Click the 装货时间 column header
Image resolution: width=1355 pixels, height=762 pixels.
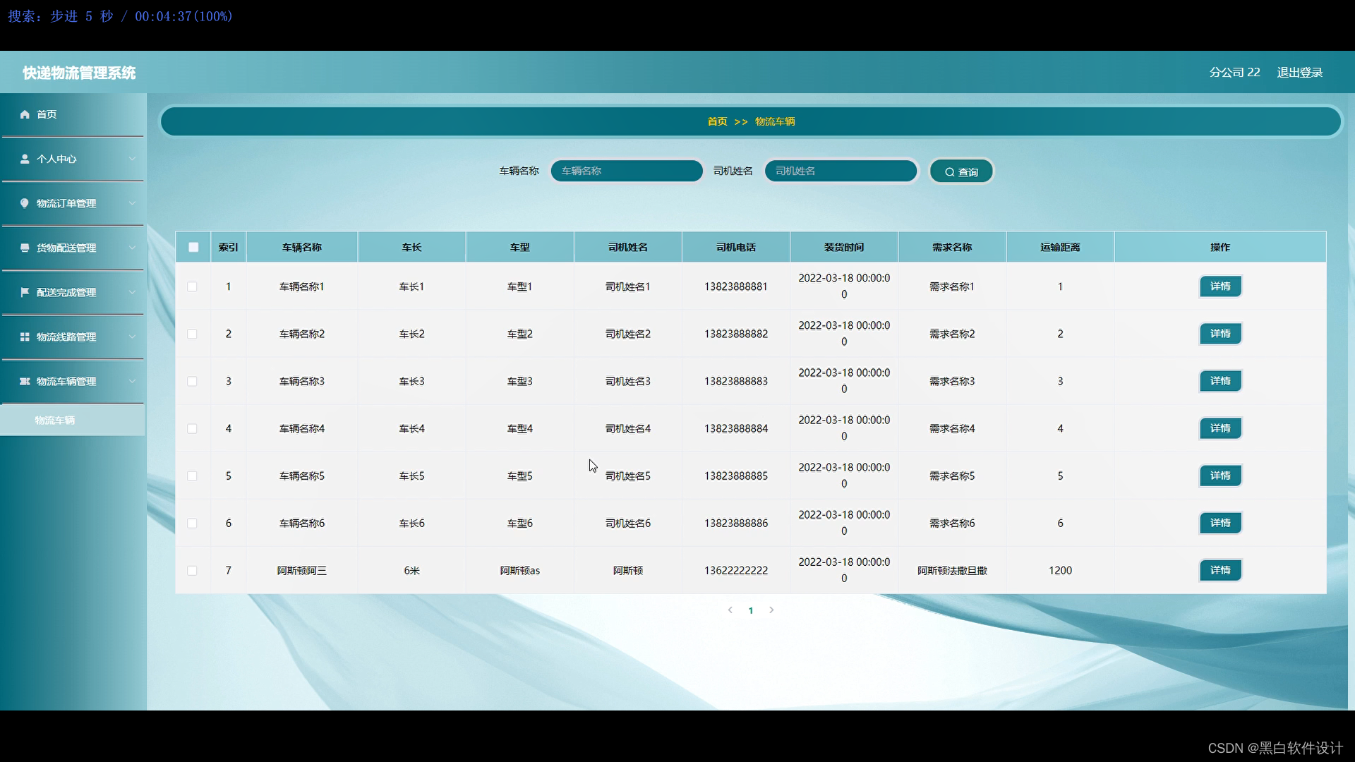click(x=844, y=247)
